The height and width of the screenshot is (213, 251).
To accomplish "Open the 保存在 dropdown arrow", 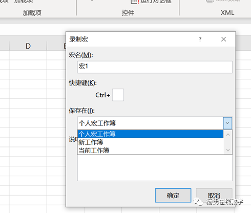I will click(x=227, y=123).
